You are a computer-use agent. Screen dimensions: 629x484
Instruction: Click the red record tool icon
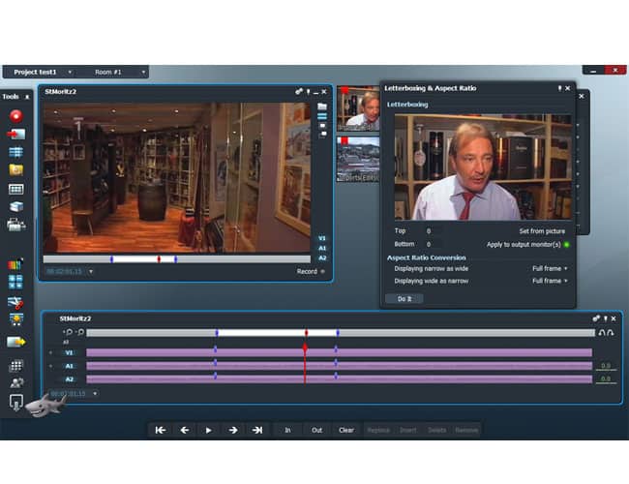15,115
